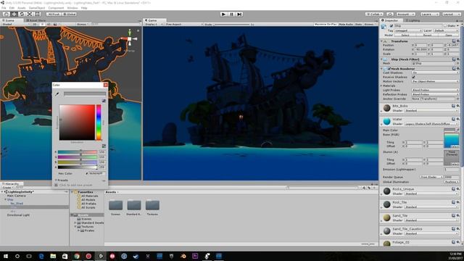The width and height of the screenshot is (464, 261).
Task: Click the eyedropper beside Main Color
Action: tap(457, 130)
